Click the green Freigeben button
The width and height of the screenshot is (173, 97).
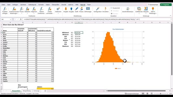[x=165, y=5]
